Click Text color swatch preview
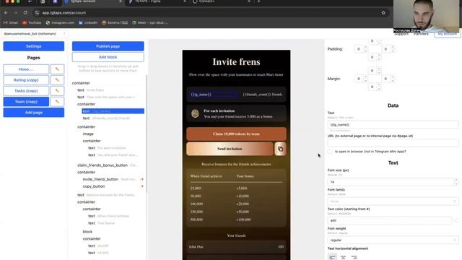The height and width of the screenshot is (260, 462). [x=456, y=220]
